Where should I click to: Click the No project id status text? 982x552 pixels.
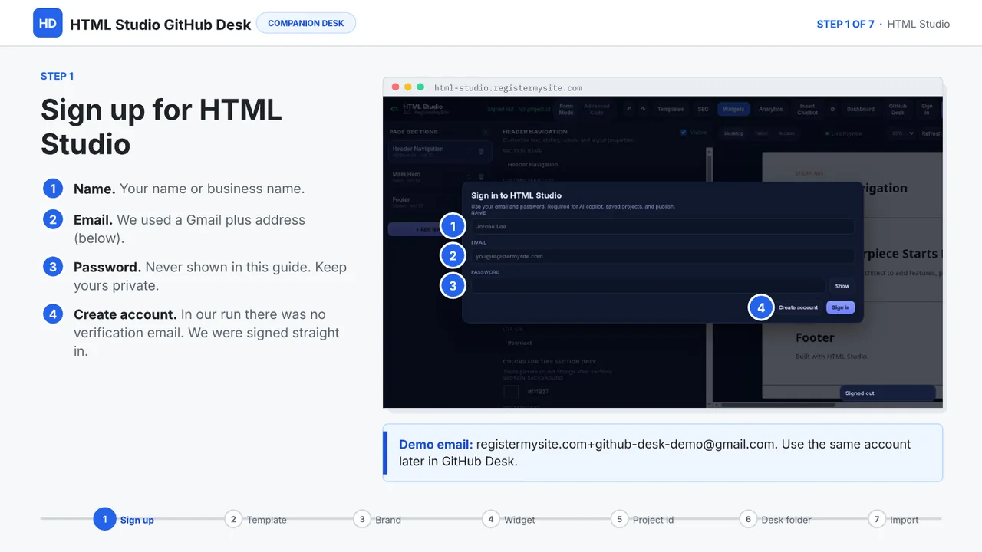[534, 109]
